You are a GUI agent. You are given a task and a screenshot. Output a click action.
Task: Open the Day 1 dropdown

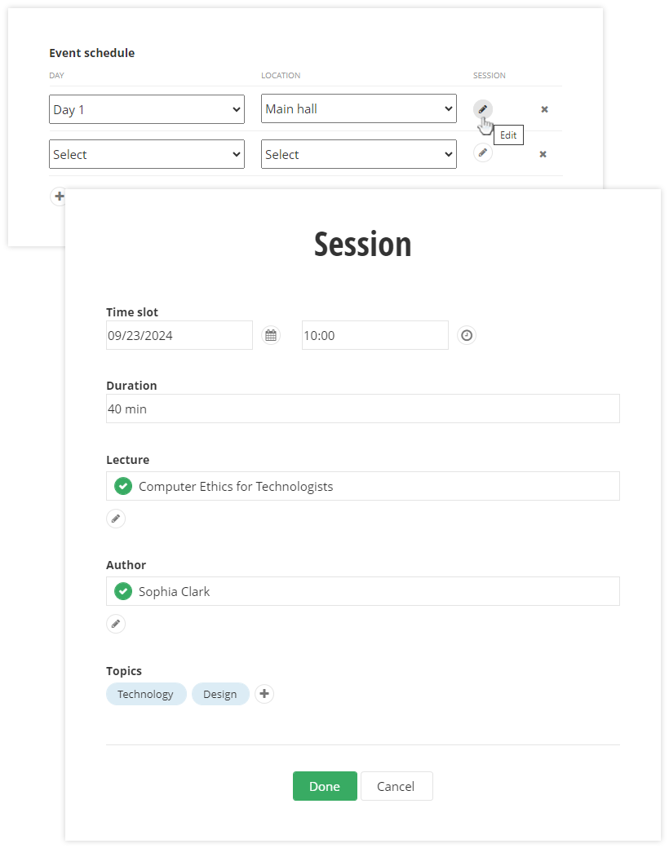(x=147, y=109)
